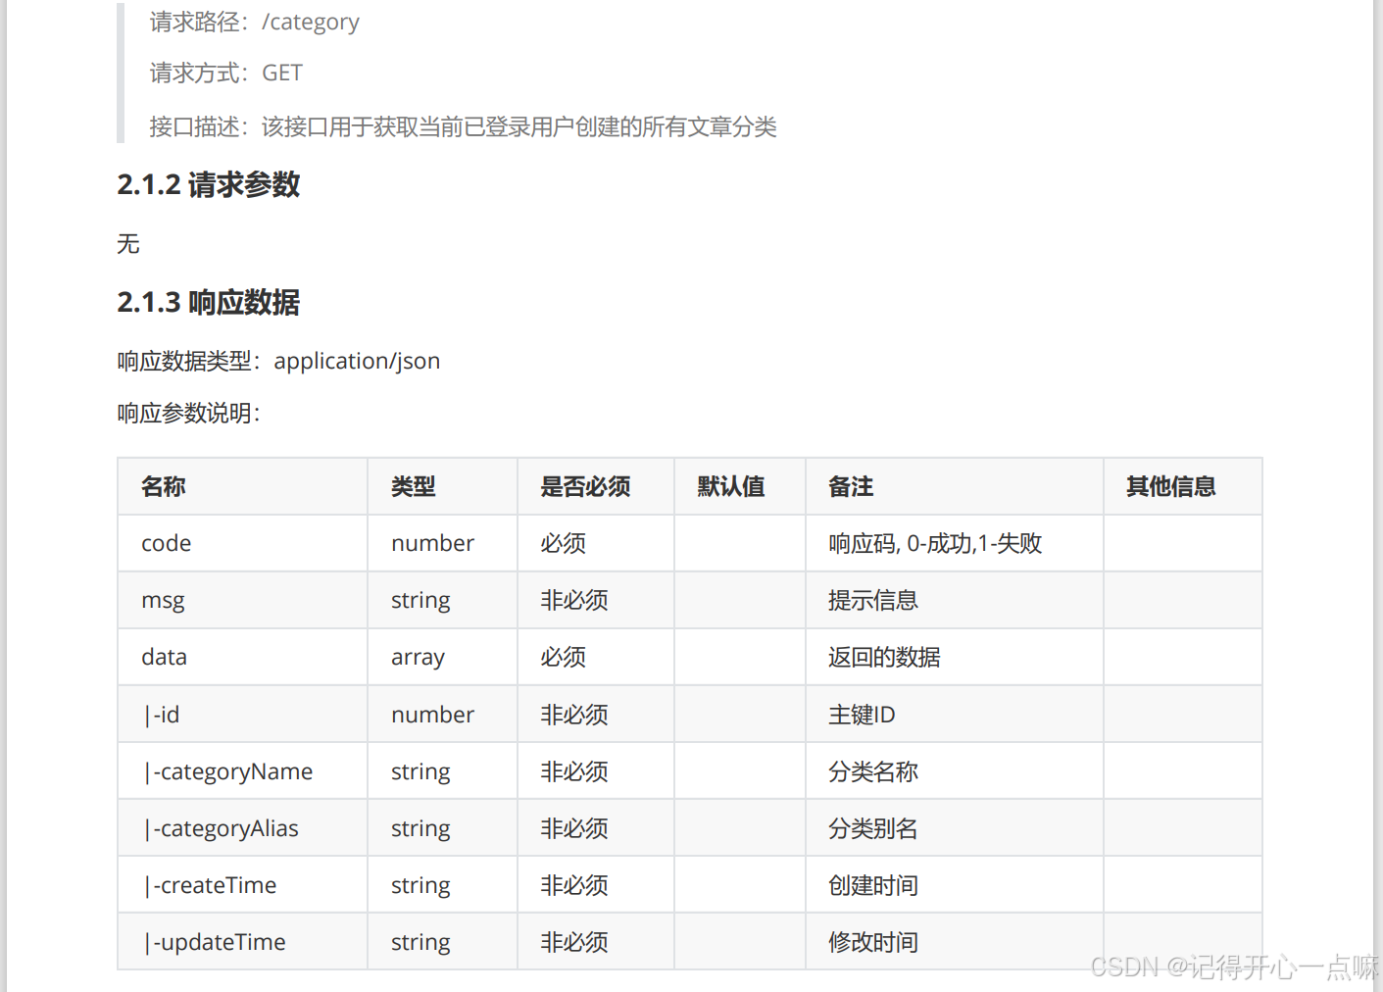Click the heading '2.1.3 响应数据'
Screen dimensions: 1383x992
(209, 302)
